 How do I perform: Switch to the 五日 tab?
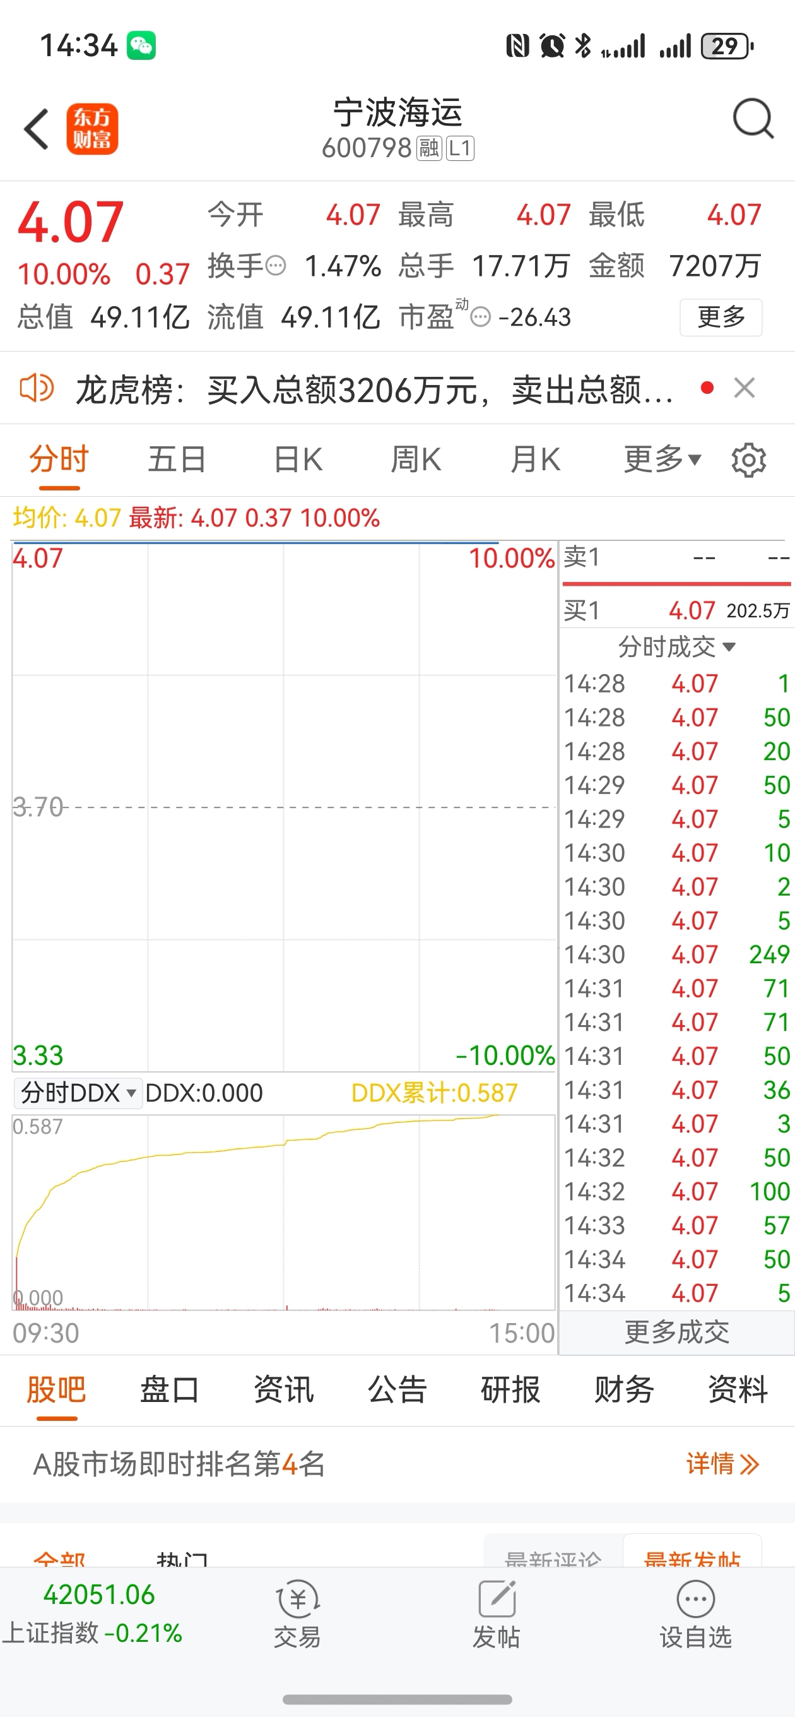click(x=177, y=460)
